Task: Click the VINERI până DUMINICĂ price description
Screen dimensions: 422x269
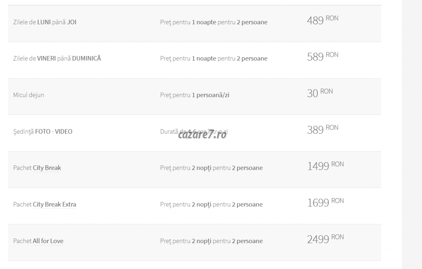Action: [x=213, y=58]
